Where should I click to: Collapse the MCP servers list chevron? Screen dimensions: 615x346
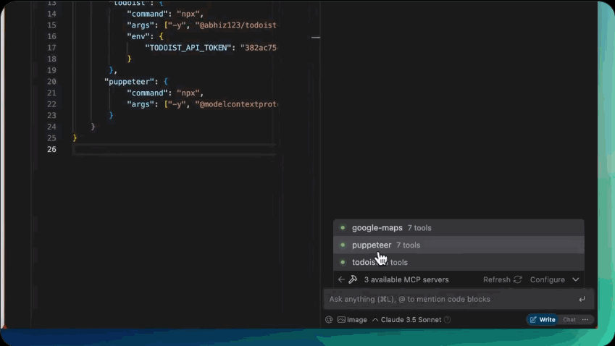(x=576, y=279)
